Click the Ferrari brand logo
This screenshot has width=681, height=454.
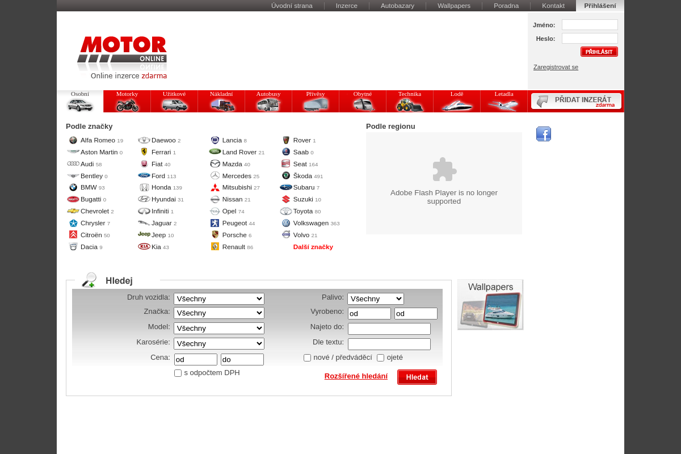[144, 152]
